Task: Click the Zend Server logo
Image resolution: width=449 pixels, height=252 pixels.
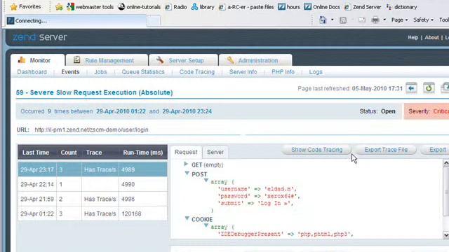Action: (x=39, y=37)
